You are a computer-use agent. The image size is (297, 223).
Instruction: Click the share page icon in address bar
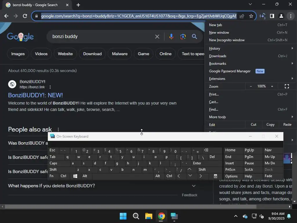pos(242,16)
